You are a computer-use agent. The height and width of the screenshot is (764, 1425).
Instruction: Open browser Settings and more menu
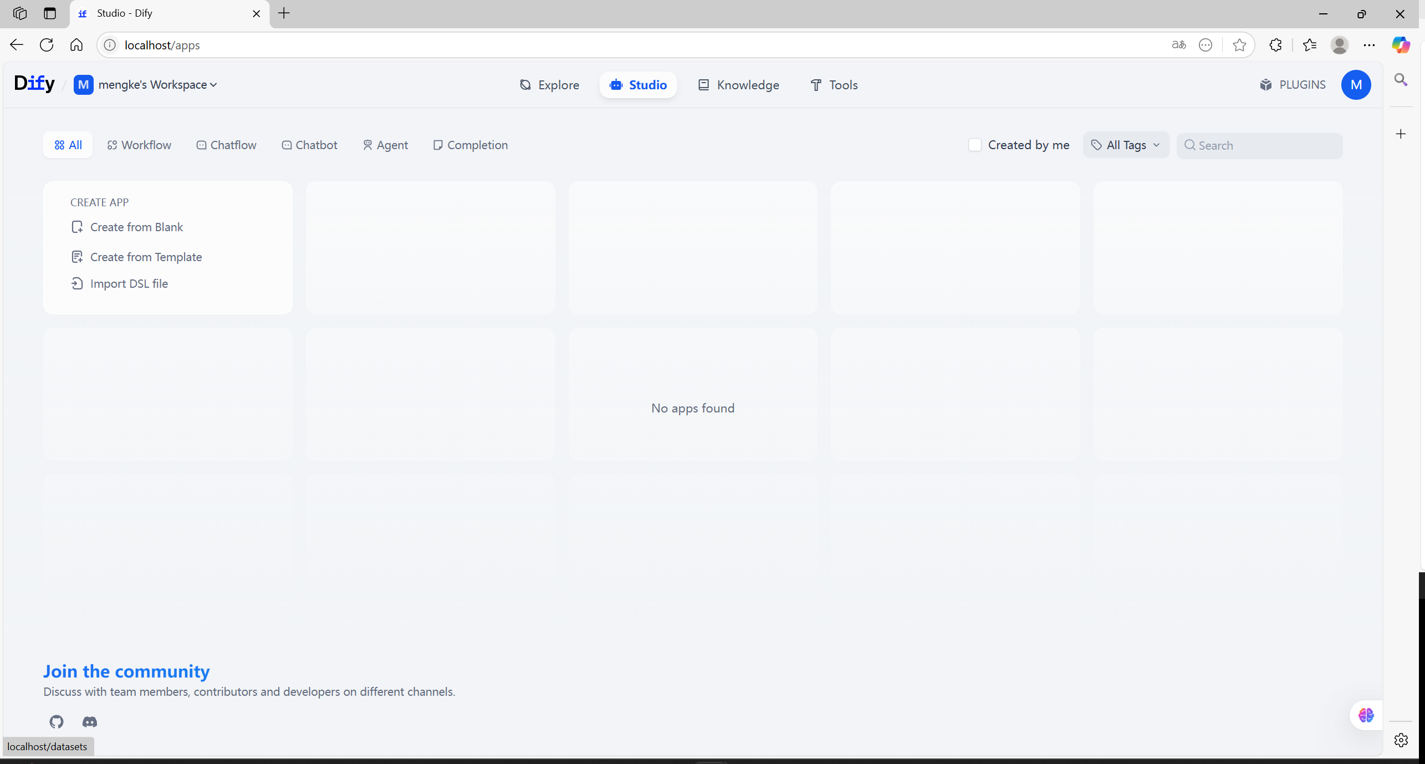(x=1368, y=45)
